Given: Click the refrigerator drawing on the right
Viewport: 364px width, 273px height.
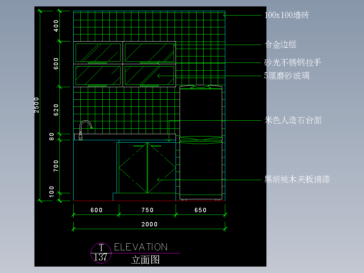Looking at the screenshot, I should pos(202,142).
